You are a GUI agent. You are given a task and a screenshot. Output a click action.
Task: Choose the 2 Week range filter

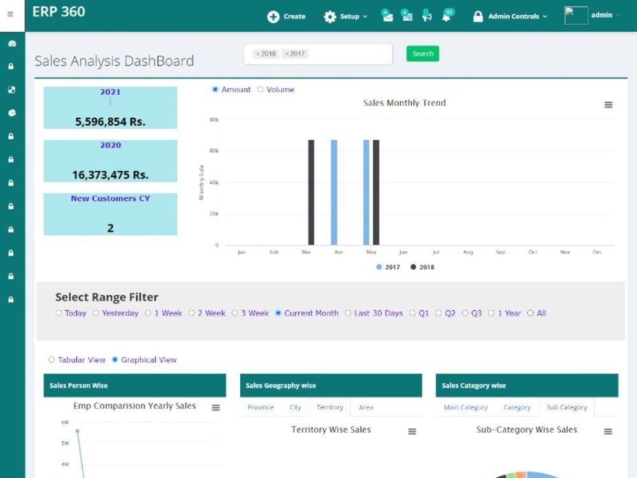[191, 313]
